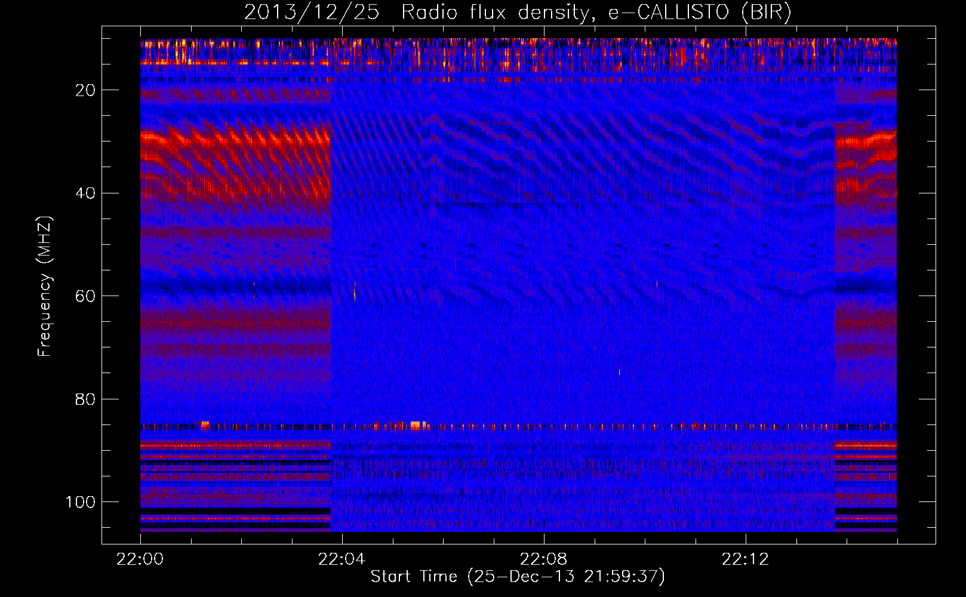Click the '22:04' time tick label
This screenshot has height=597, width=966.
point(342,559)
